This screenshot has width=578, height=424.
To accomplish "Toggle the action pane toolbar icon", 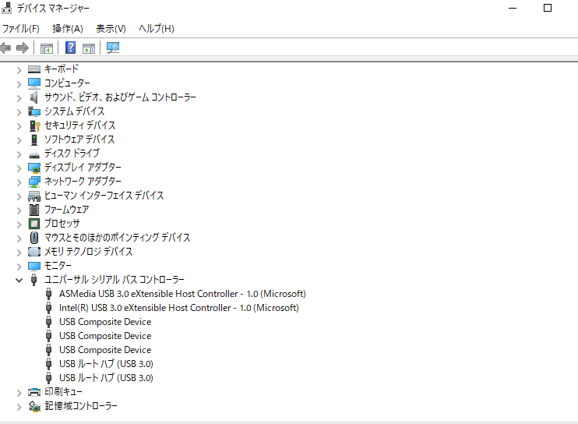I will (89, 48).
